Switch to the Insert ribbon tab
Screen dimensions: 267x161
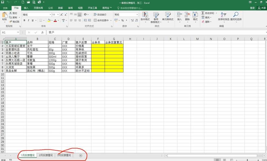tap(26, 8)
